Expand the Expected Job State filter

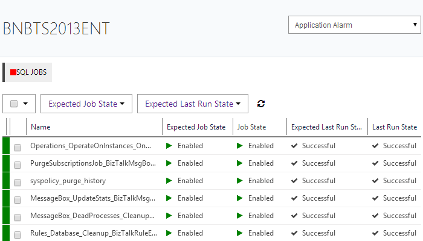[x=86, y=104]
